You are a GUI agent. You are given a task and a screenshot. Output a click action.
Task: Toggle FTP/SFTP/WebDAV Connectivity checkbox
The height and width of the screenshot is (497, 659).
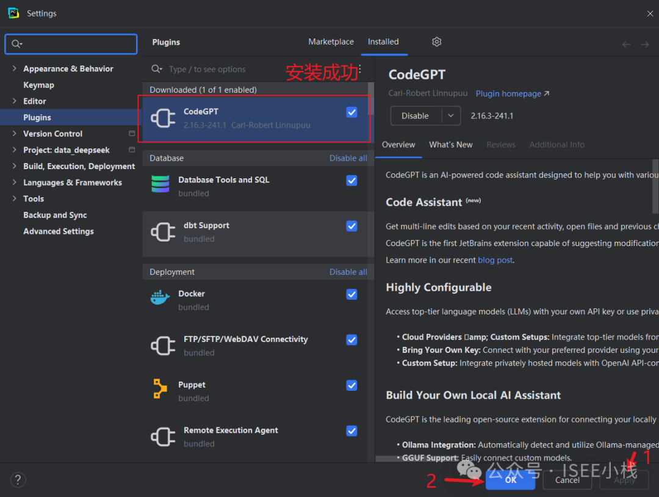[352, 339]
